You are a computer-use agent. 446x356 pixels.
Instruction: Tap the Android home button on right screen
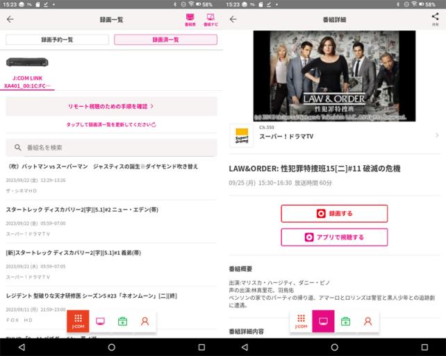(335, 347)
